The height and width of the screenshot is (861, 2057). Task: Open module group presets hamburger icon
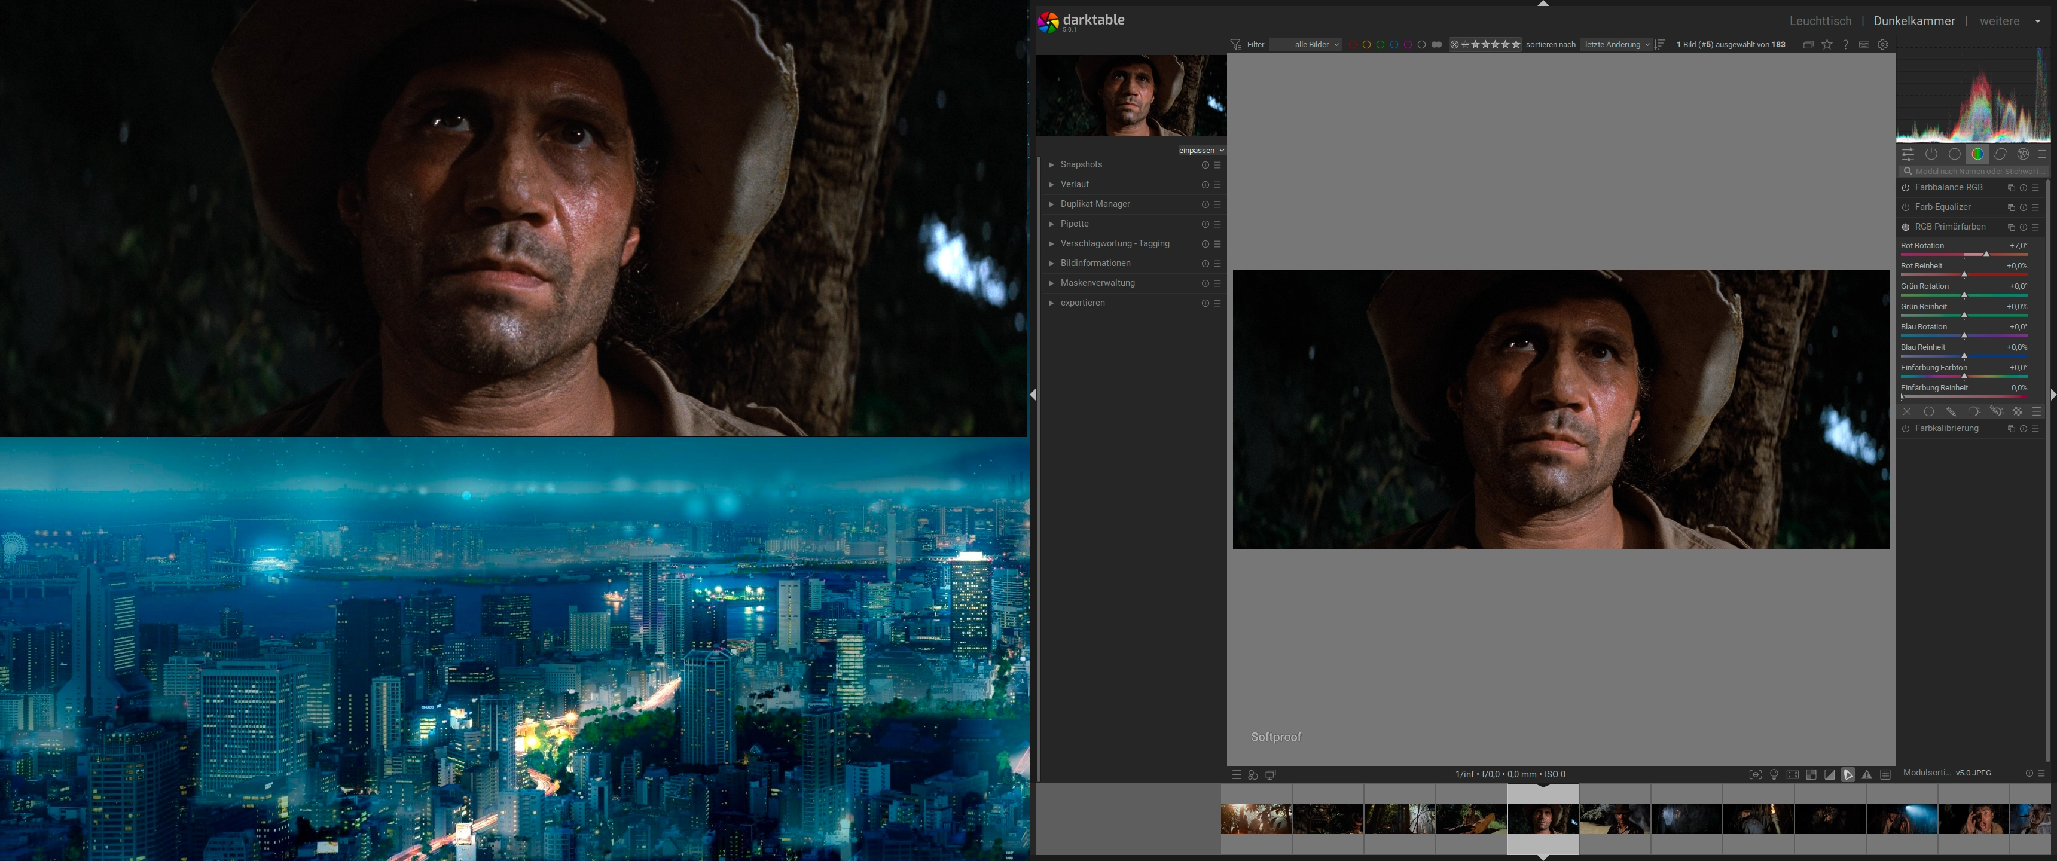[2043, 154]
